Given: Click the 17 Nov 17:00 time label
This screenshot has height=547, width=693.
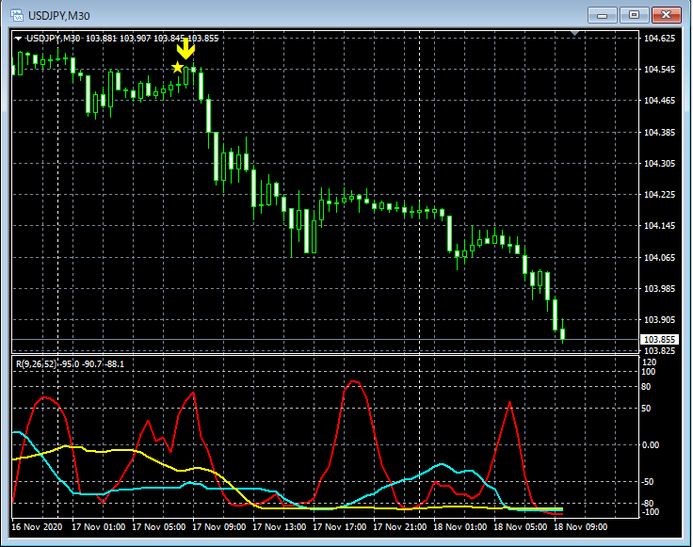Looking at the screenshot, I should [x=339, y=526].
